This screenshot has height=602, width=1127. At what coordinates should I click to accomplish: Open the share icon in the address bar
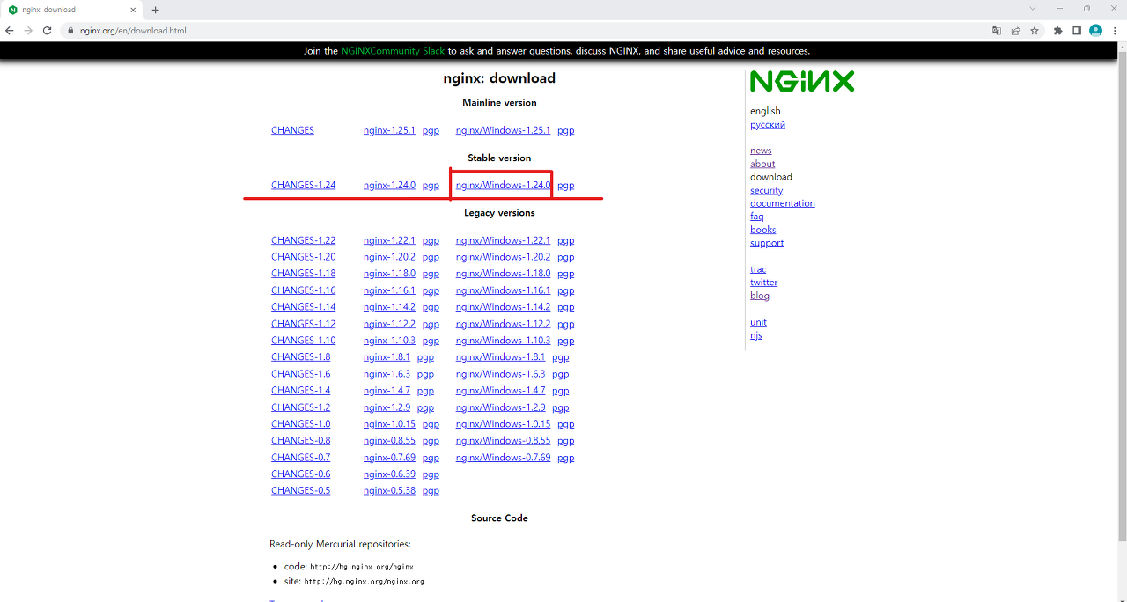(x=1016, y=29)
